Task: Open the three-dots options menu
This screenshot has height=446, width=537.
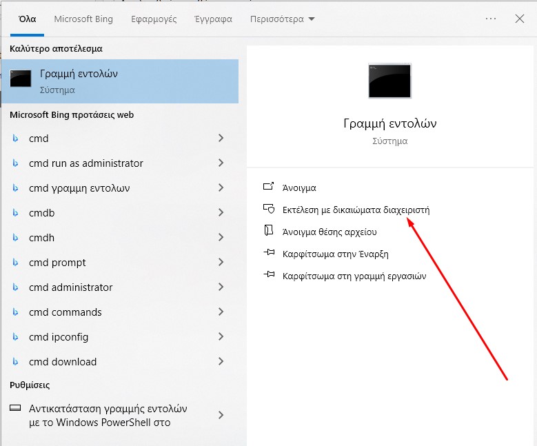Action: [491, 19]
